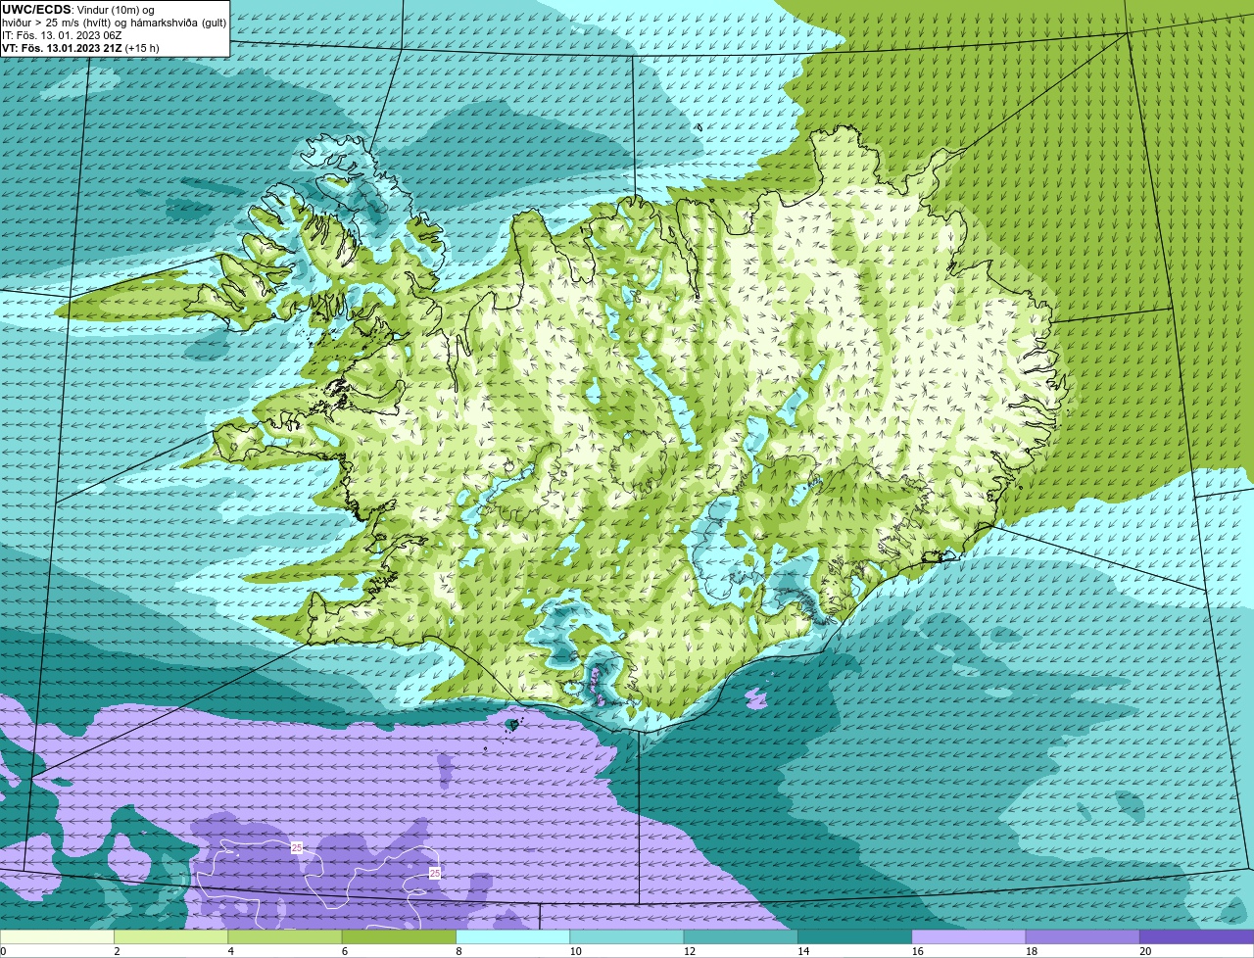Select the pale cyan 8–10 m/s legend swatch
The width and height of the screenshot is (1254, 958).
[x=513, y=936]
